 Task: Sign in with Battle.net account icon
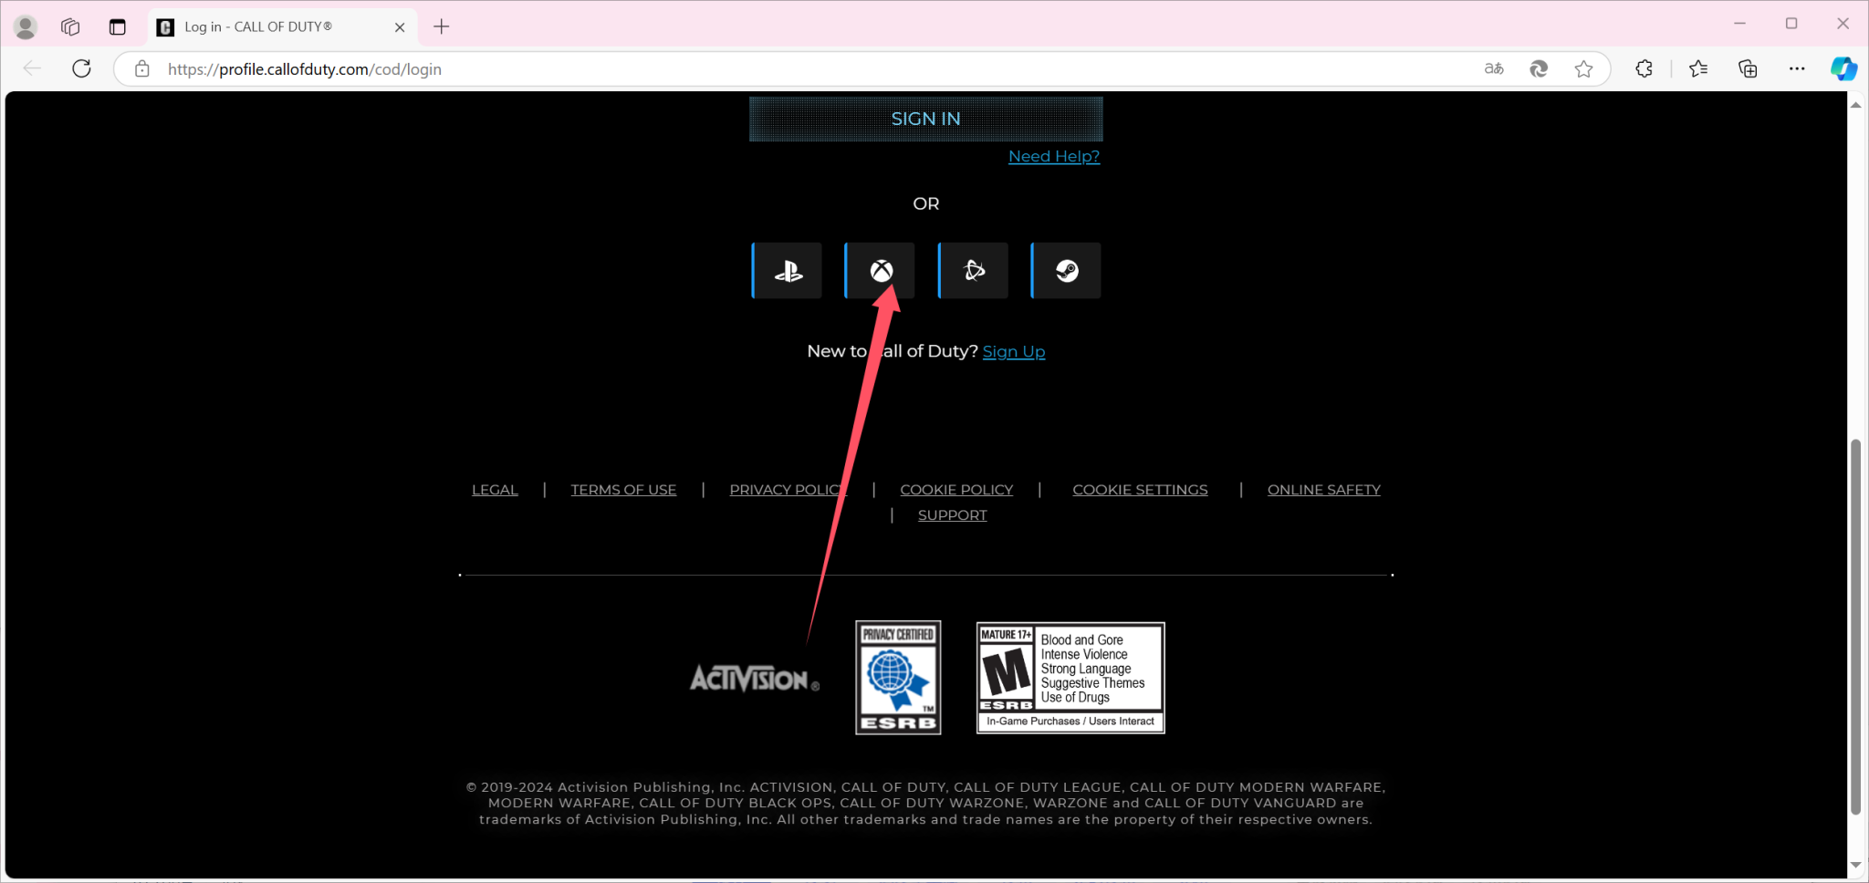point(974,271)
